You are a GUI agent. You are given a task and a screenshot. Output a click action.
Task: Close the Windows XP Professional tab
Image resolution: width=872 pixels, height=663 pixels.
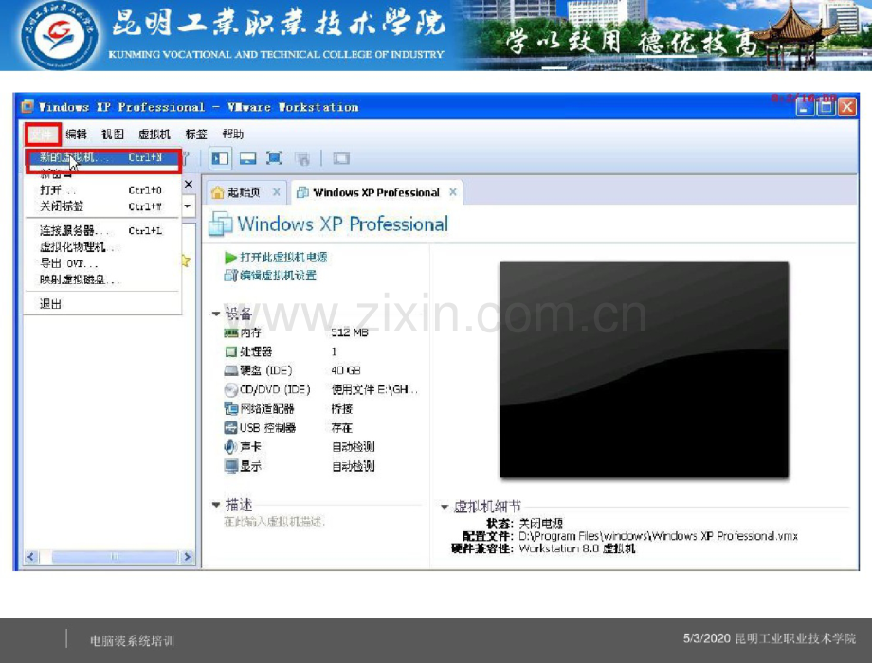(453, 192)
